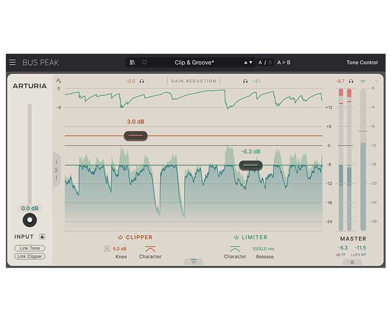Toggle the auto Knee 'A' box
391x331 pixels.
pyautogui.click(x=107, y=249)
